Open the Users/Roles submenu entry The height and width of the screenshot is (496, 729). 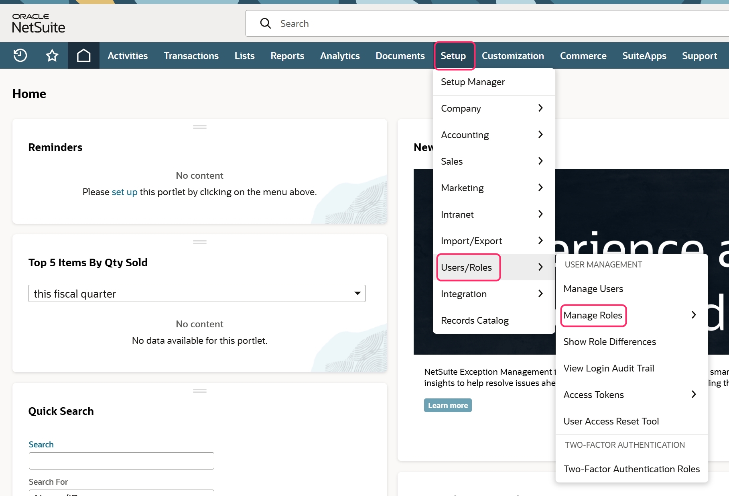click(494, 267)
